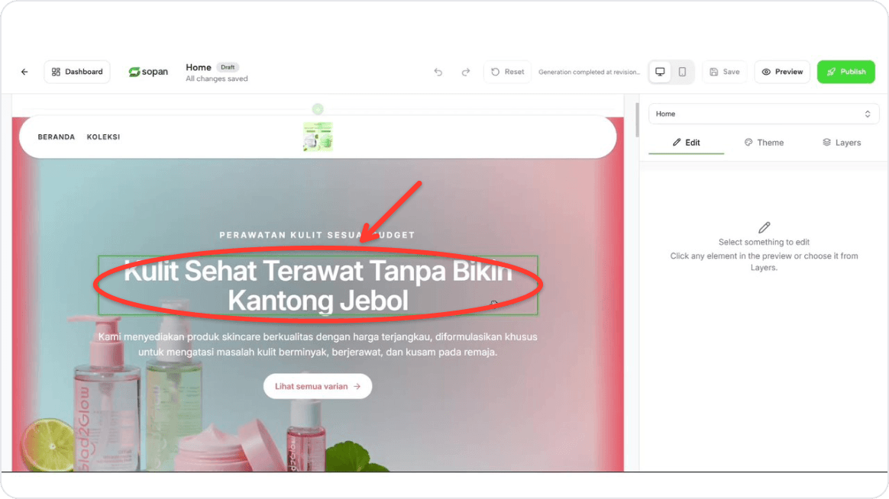Click the KOLEKSI nav link
This screenshot has width=889, height=499.
coord(103,137)
